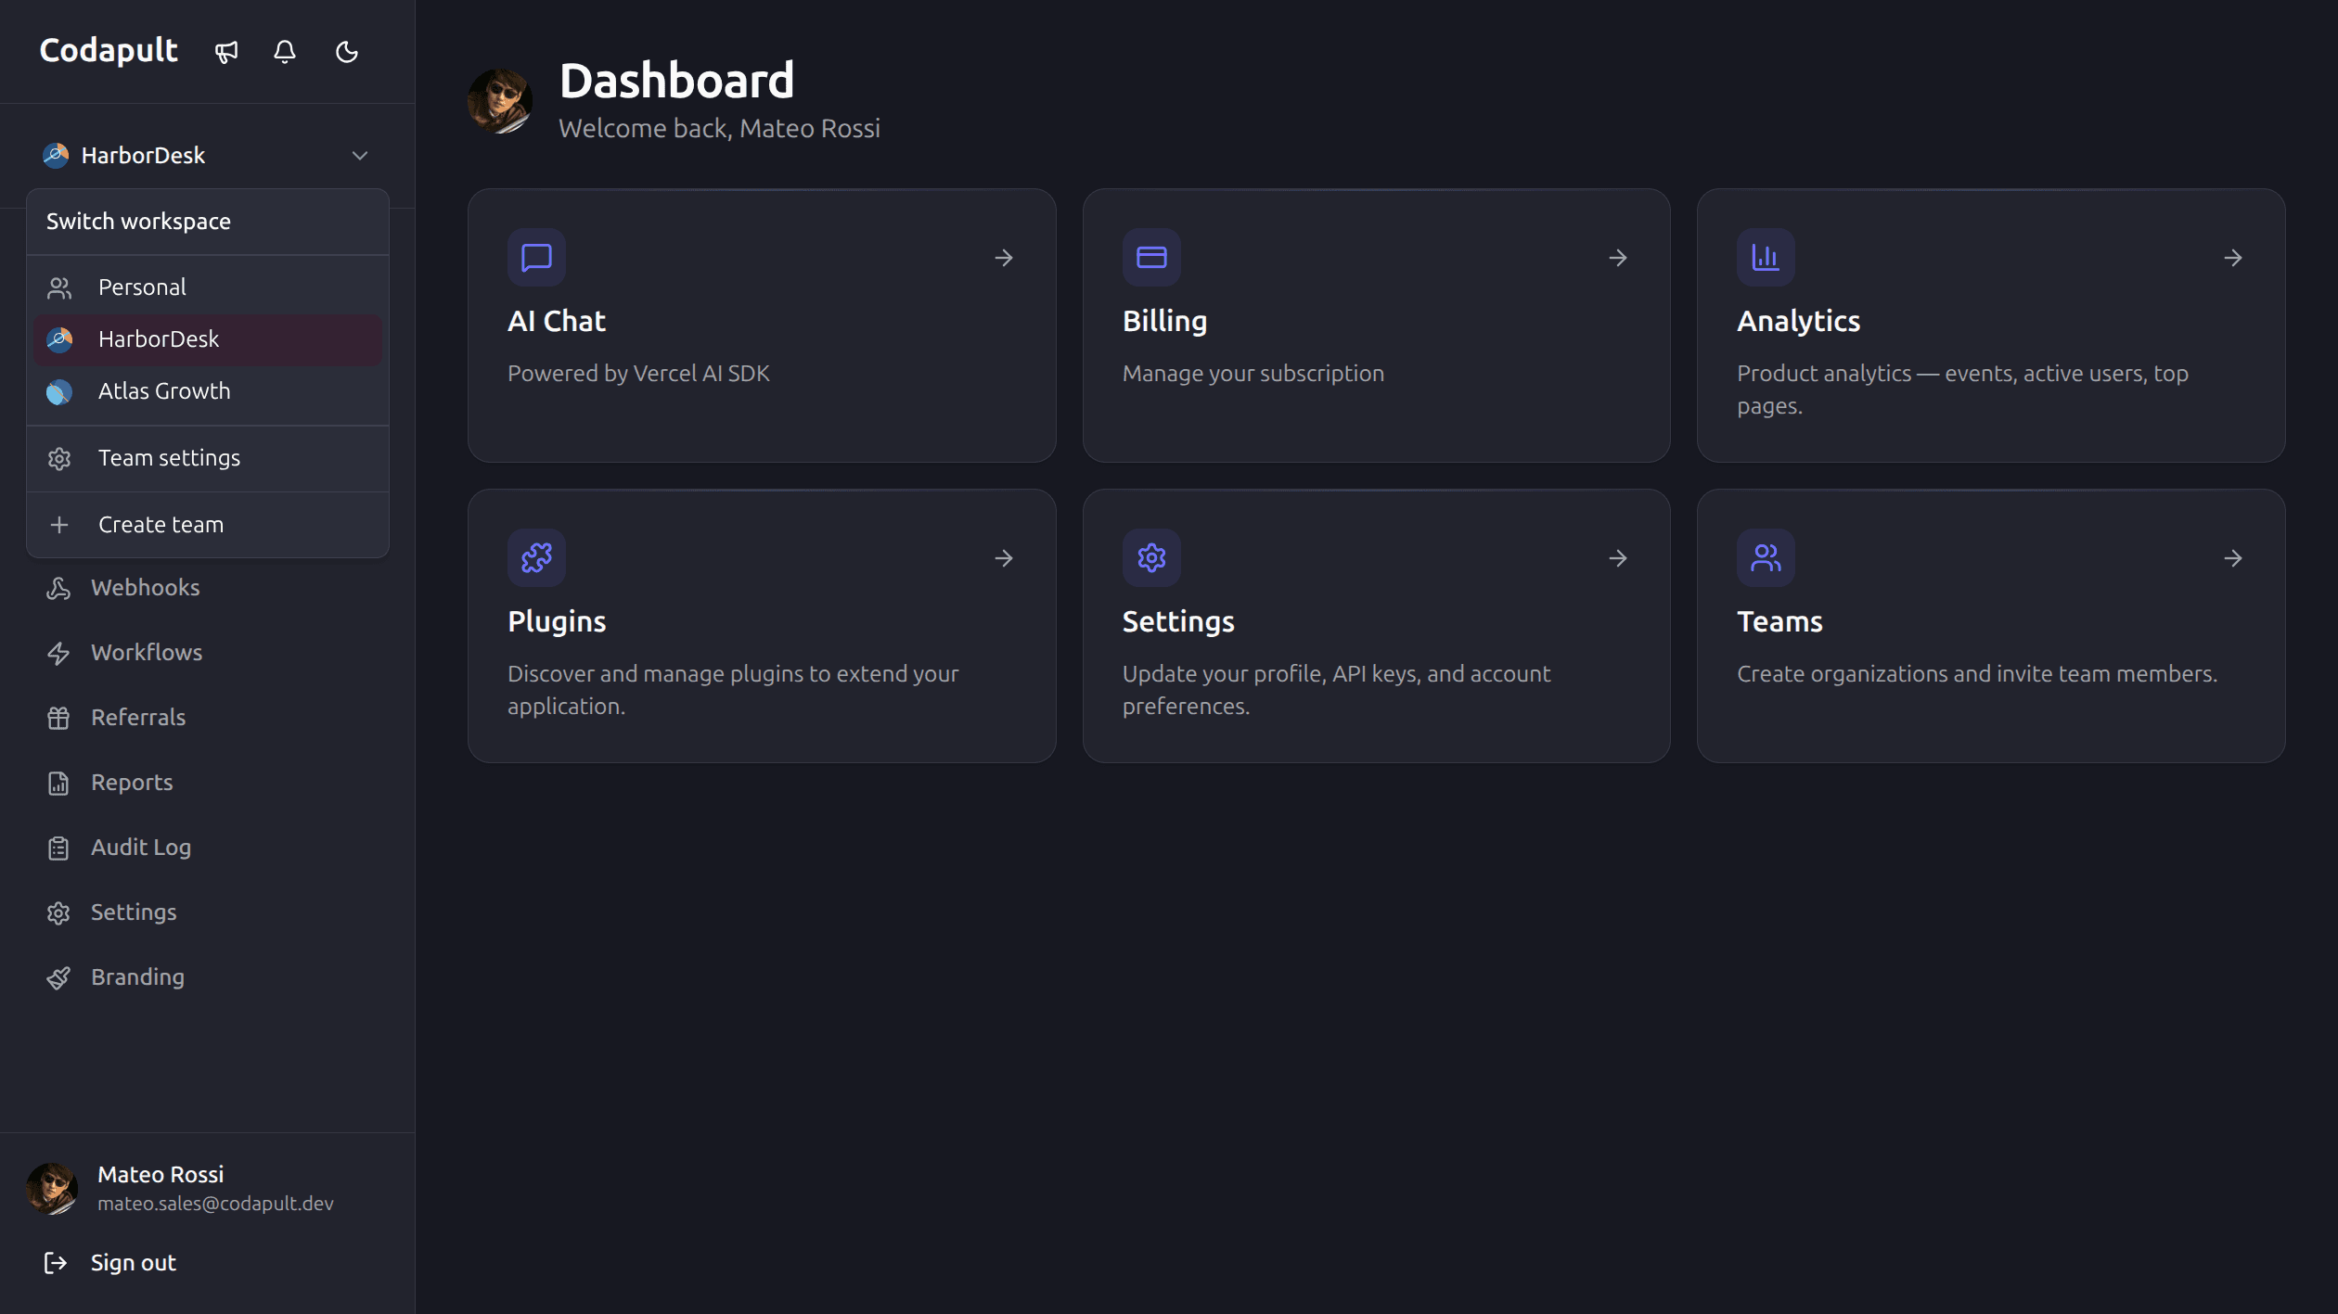Click the mateo.sales@codapult.dev email text
Image resolution: width=2338 pixels, height=1314 pixels.
click(x=215, y=1204)
